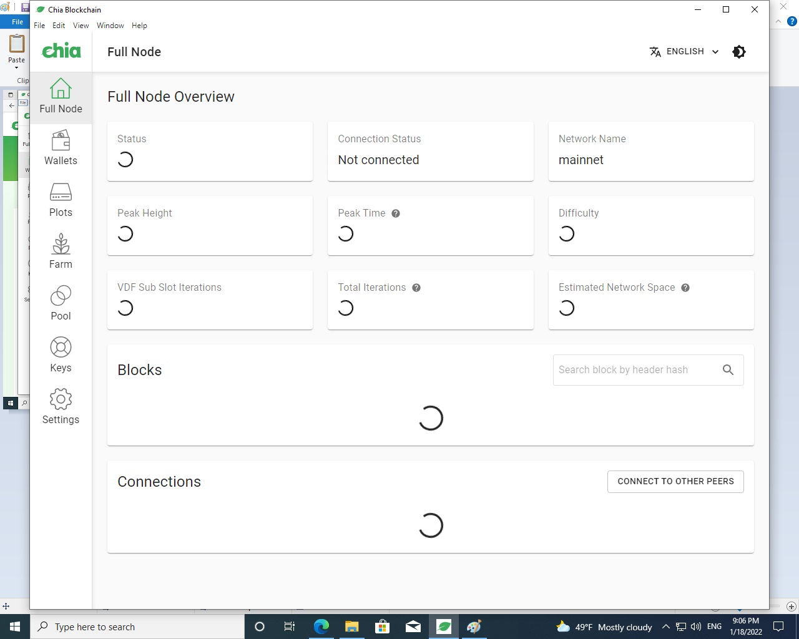Viewport: 799px width, 639px height.
Task: Select the 'mainnet' network name
Action: pos(581,160)
